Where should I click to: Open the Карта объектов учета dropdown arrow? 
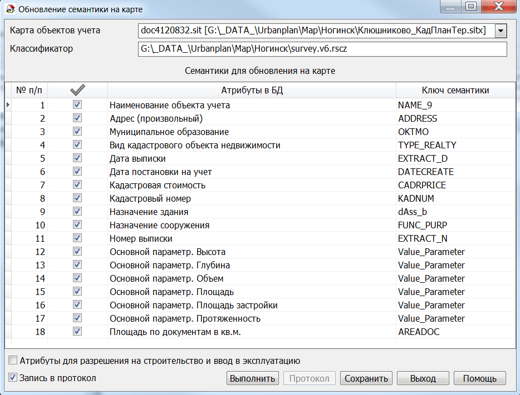pyautogui.click(x=501, y=31)
